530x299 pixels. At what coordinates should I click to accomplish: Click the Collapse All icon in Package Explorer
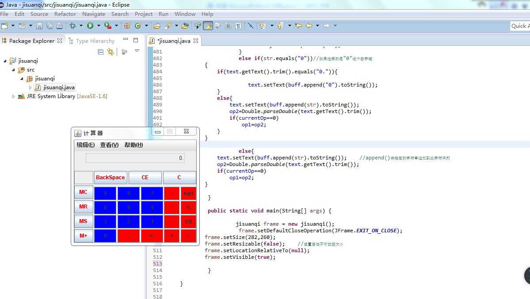[x=100, y=52]
